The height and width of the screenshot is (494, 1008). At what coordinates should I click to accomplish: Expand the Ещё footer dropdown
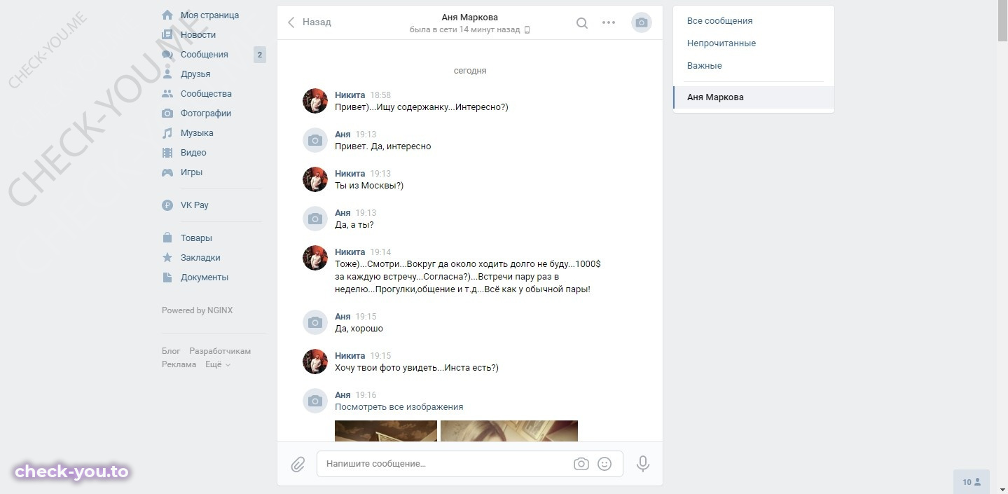point(218,364)
